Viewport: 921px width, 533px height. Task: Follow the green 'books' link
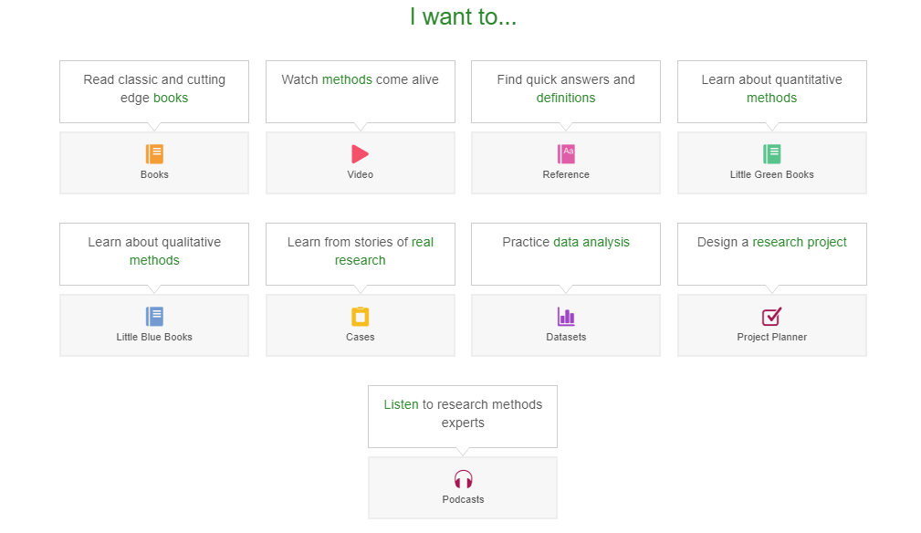[x=171, y=98]
